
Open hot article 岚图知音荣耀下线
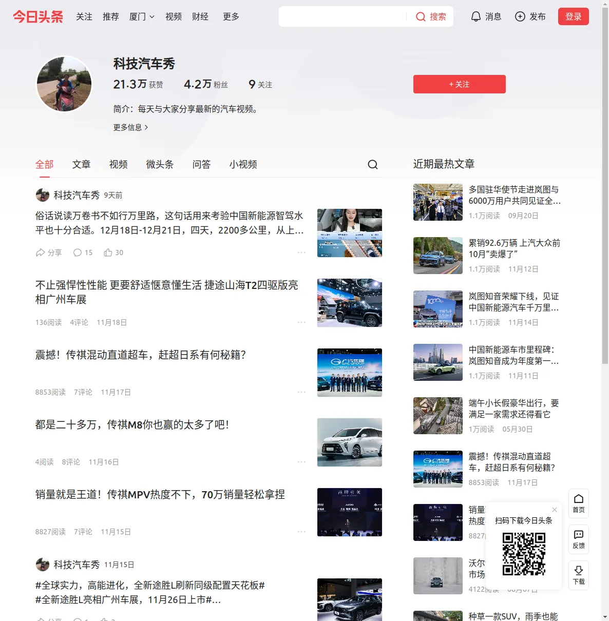pyautogui.click(x=514, y=302)
